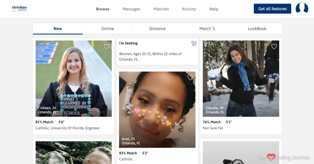Select the New tab
Screen dimensions: 314x164
[x=58, y=29]
